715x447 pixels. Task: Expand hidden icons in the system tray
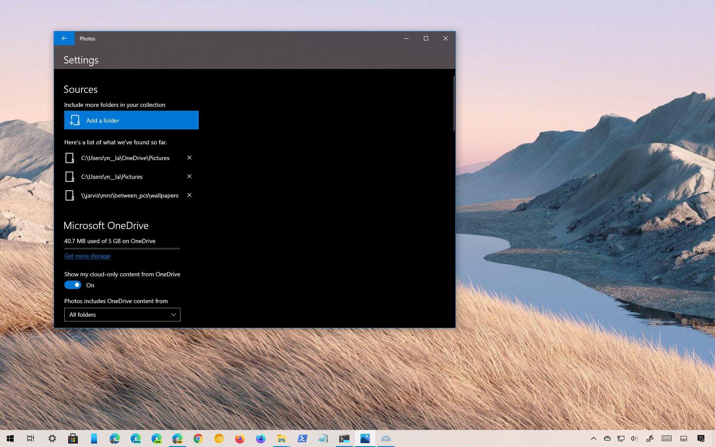(x=594, y=439)
